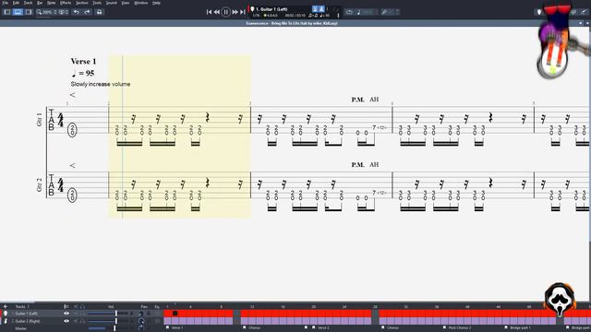Open the Effects menu
This screenshot has width=591, height=332.
[66, 3]
